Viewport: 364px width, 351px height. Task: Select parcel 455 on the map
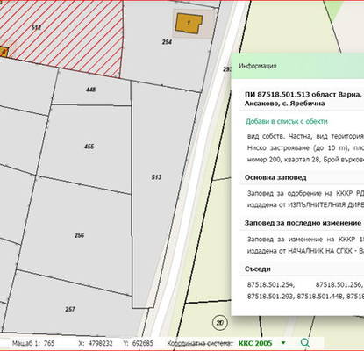tap(89, 147)
